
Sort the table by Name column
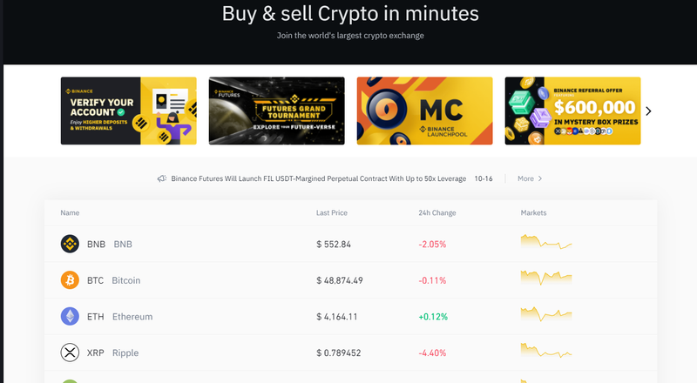70,213
